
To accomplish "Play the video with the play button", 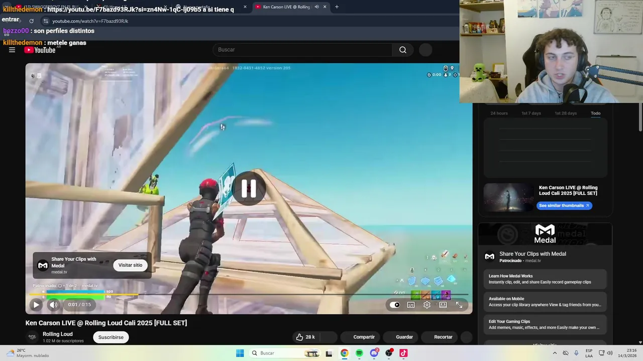I will tap(36, 304).
